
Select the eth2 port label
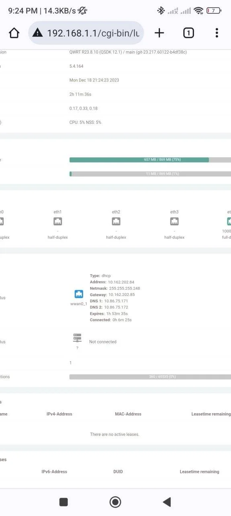pyautogui.click(x=116, y=212)
